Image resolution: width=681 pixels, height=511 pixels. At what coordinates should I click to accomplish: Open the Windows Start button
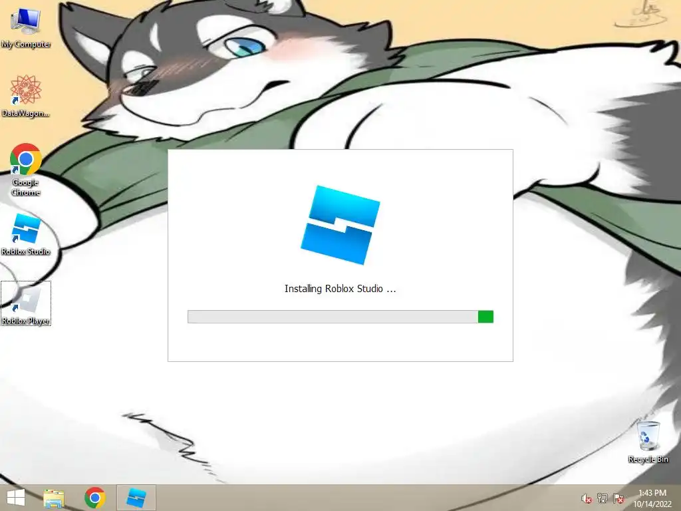tap(16, 498)
